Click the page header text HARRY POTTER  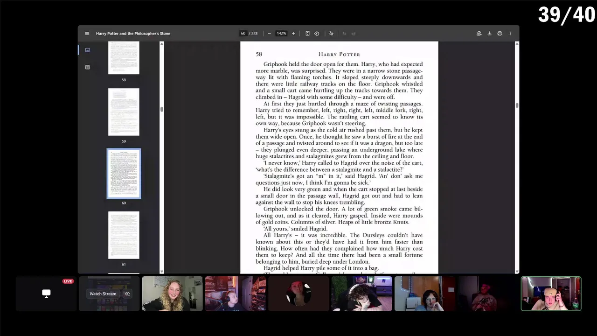(x=339, y=54)
